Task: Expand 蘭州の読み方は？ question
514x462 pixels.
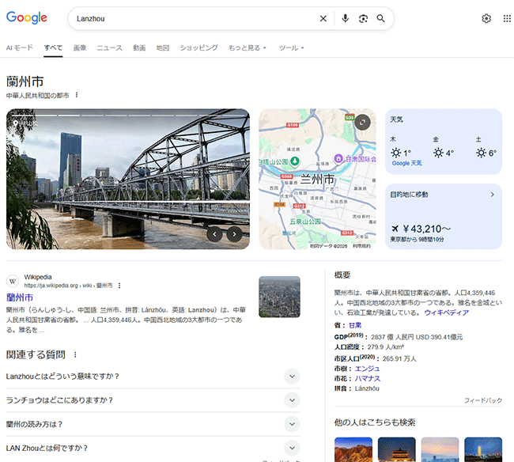Action: tap(153, 424)
